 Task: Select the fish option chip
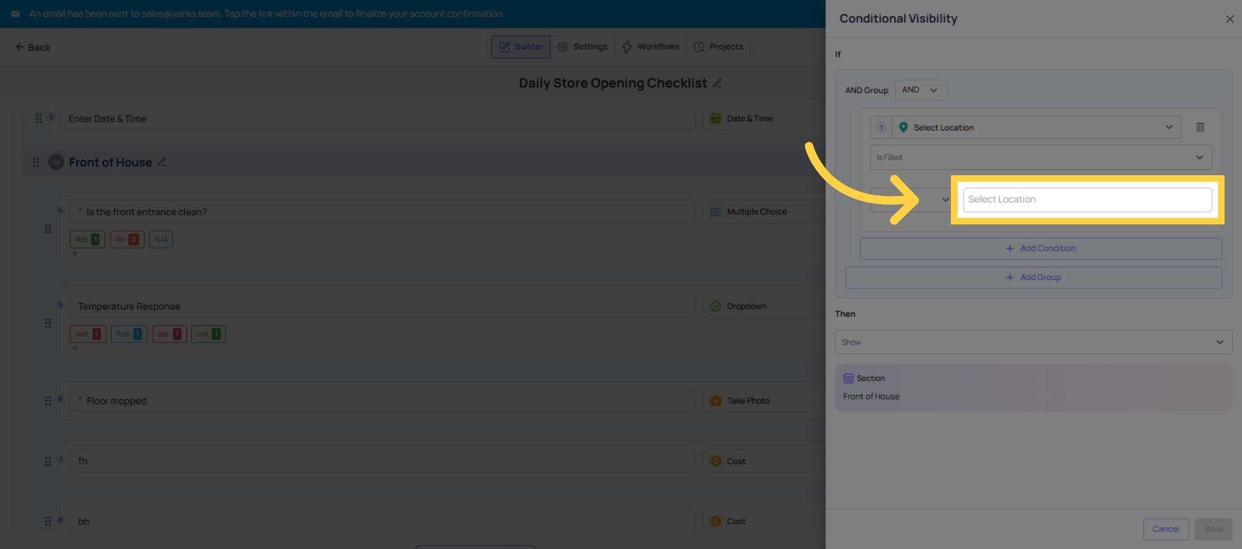pos(129,334)
